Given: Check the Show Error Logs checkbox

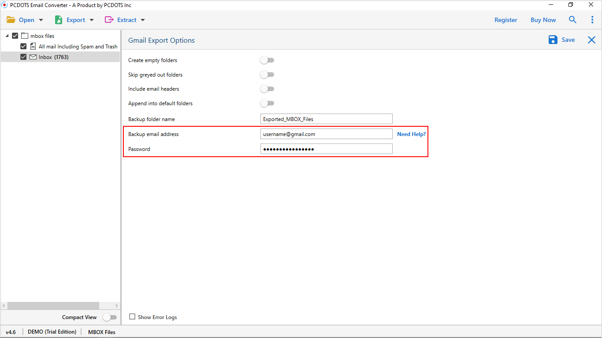Looking at the screenshot, I should (132, 316).
